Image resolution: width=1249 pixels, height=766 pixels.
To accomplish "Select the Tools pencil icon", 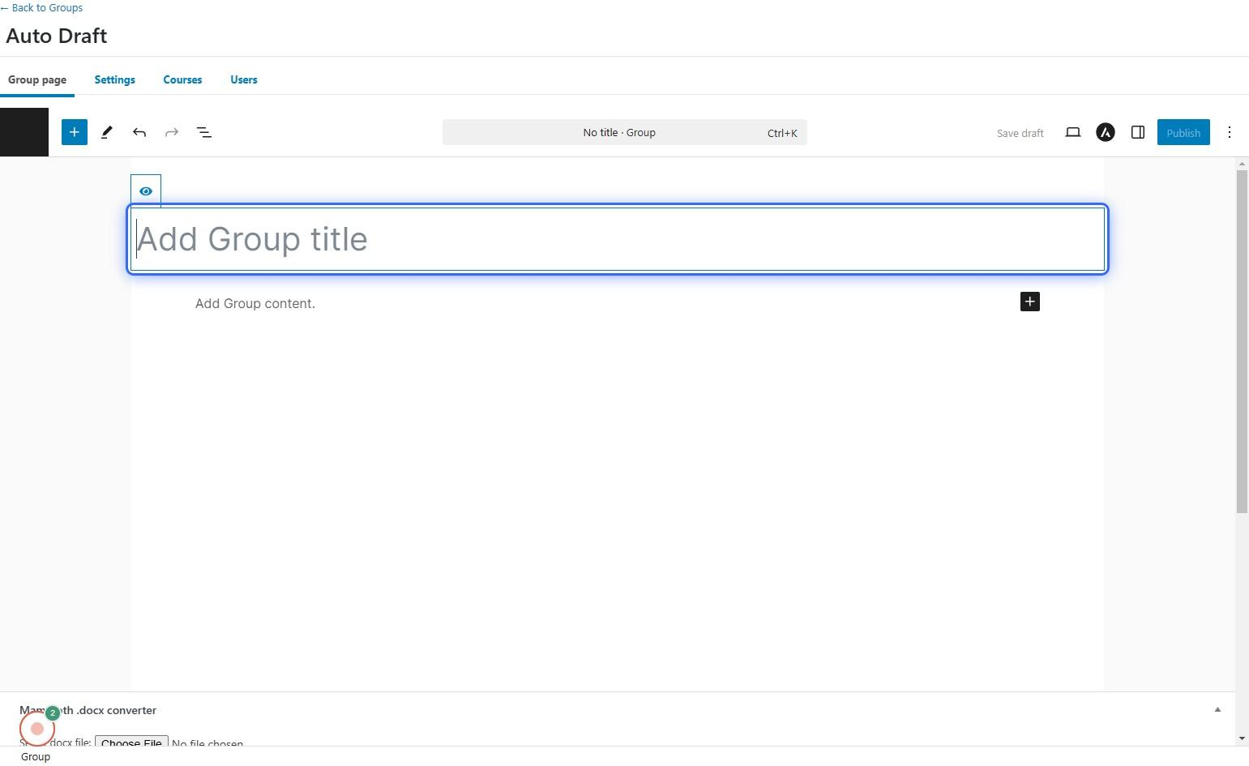I will 106,132.
